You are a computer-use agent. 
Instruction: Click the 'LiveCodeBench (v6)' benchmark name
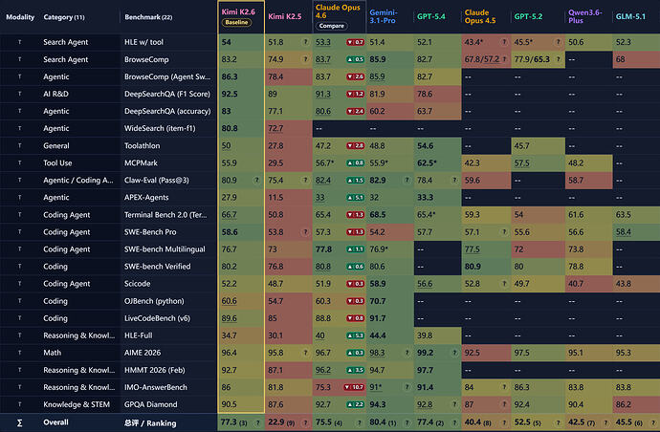(158, 318)
